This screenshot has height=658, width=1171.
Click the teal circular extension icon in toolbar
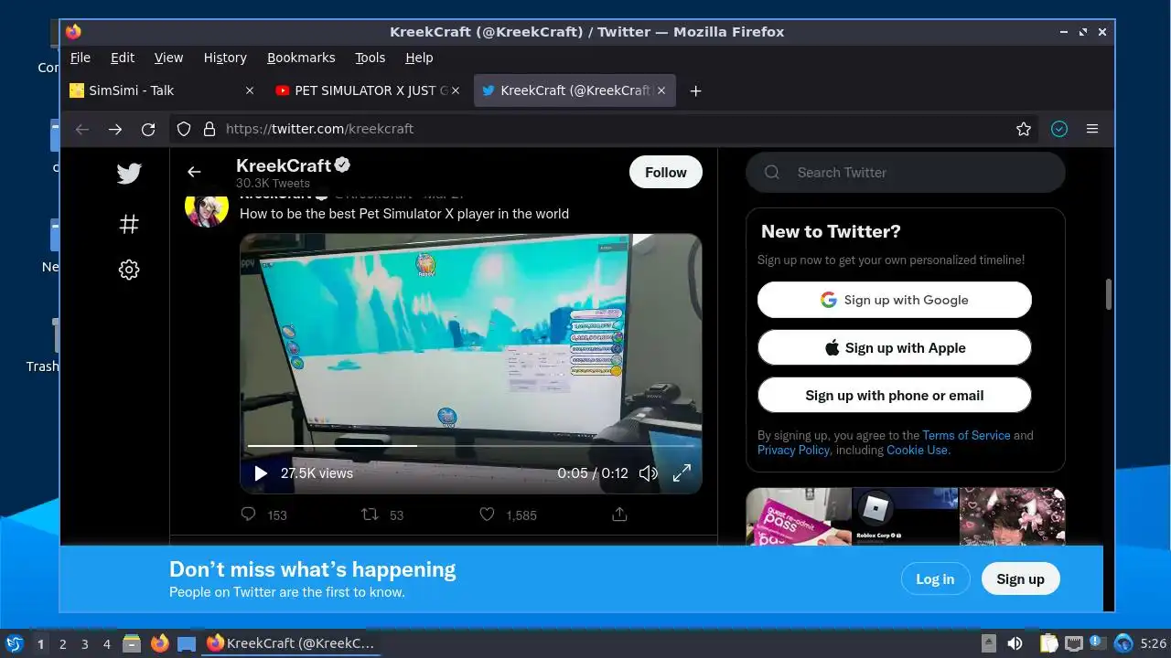(1059, 129)
